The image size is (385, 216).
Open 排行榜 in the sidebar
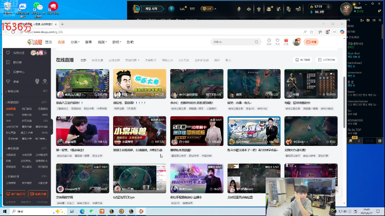[17, 62]
